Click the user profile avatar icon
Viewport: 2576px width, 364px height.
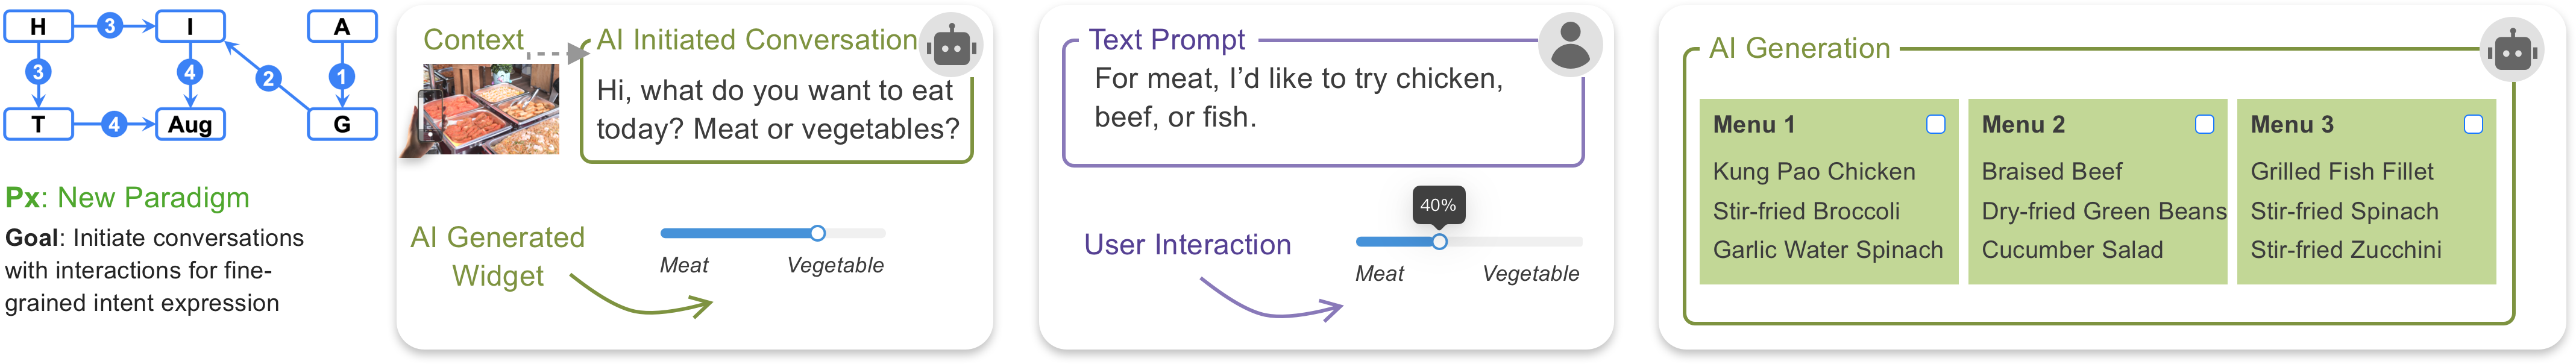(1570, 45)
